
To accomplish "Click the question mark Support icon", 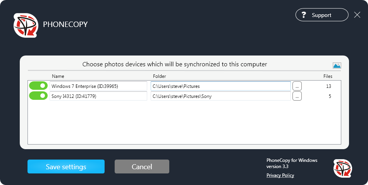I will (x=304, y=15).
